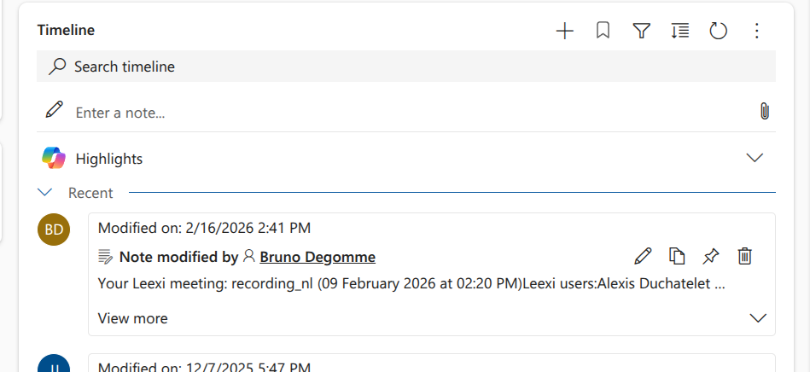Click the Timeline heading
Viewport: 810px width, 372px height.
66,30
